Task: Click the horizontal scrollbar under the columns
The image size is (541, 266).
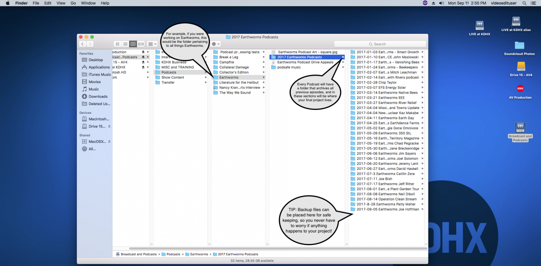Action: click(278, 248)
